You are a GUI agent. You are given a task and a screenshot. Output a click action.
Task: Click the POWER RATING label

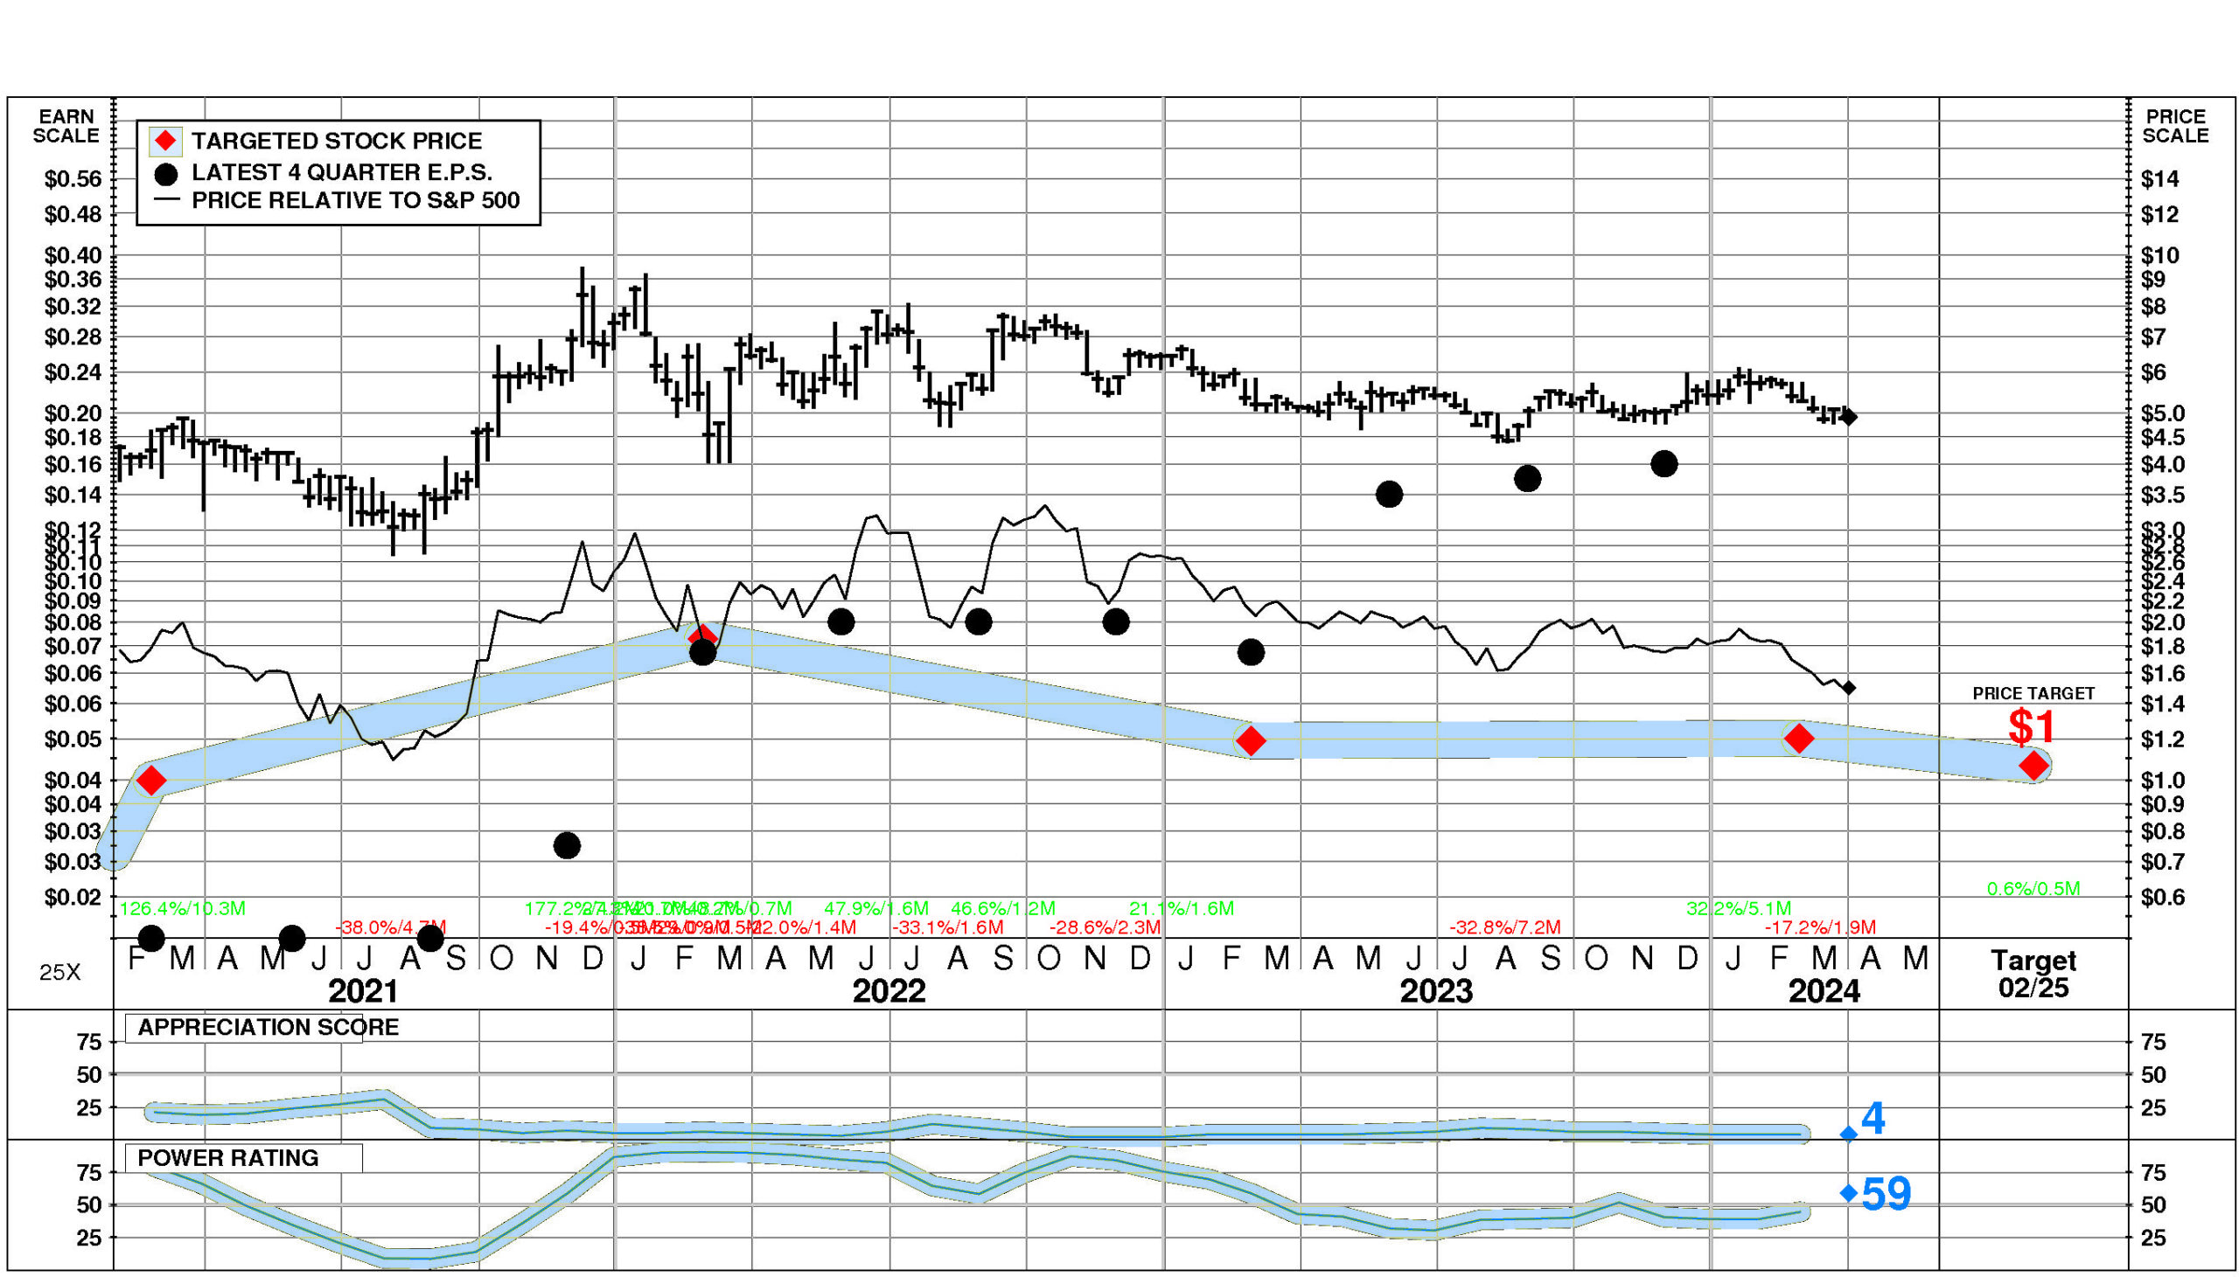(x=228, y=1158)
